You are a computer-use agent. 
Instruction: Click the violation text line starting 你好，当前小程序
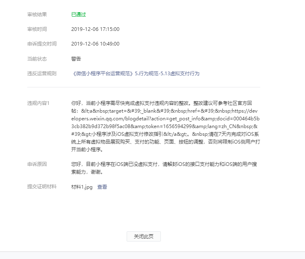162,103
